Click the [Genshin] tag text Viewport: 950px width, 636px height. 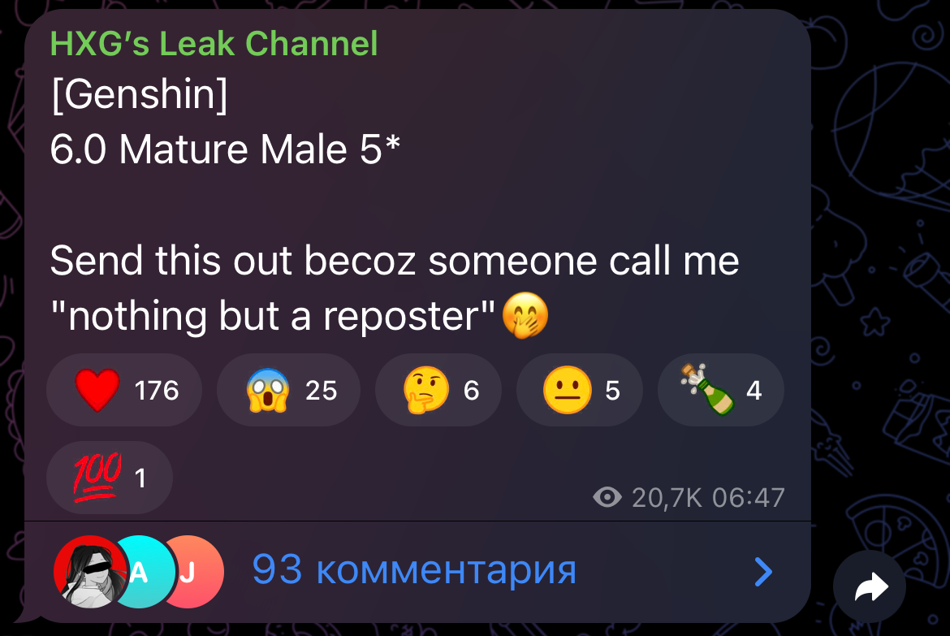click(x=140, y=94)
